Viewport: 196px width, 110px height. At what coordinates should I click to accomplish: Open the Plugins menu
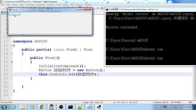click(x=79, y=5)
